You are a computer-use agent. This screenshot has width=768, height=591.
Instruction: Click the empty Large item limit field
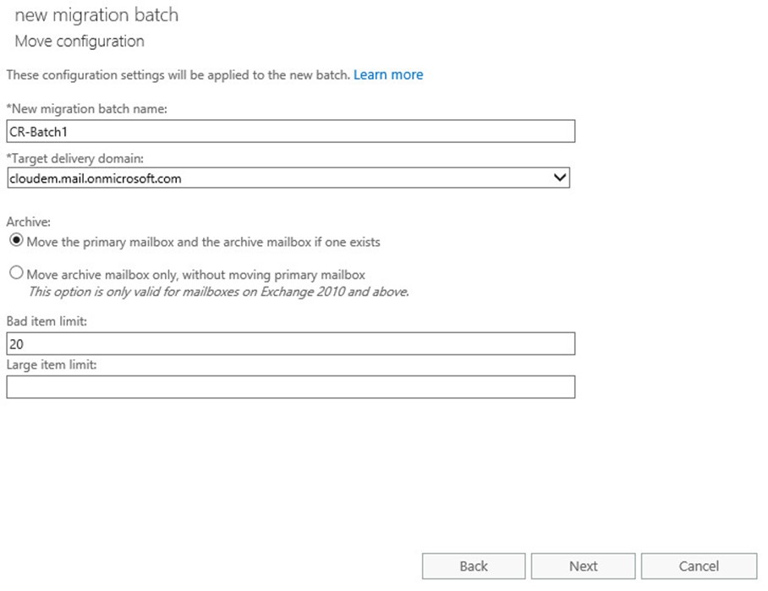point(290,387)
